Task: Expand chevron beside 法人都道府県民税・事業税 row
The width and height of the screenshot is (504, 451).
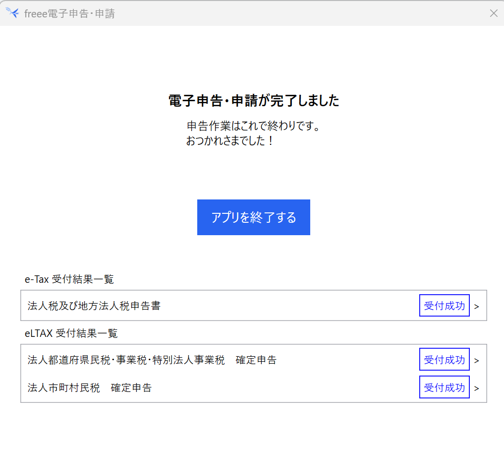Action: 477,361
